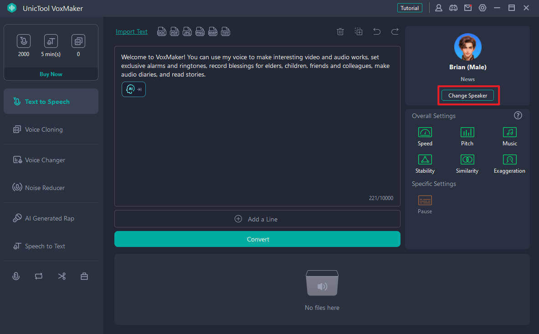Import a JPG image
539x334 pixels.
point(187,31)
